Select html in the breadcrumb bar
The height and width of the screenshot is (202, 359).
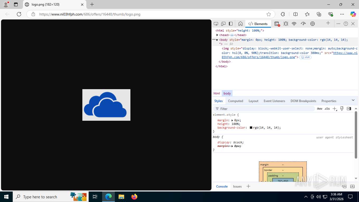217,93
